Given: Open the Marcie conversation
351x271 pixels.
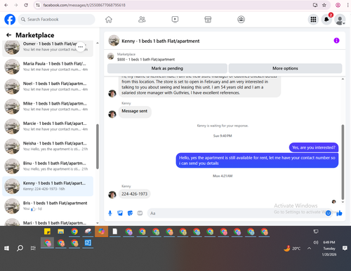Looking at the screenshot, I should 48,126.
